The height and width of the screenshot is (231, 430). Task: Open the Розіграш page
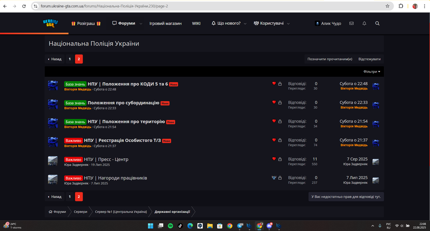click(x=86, y=23)
